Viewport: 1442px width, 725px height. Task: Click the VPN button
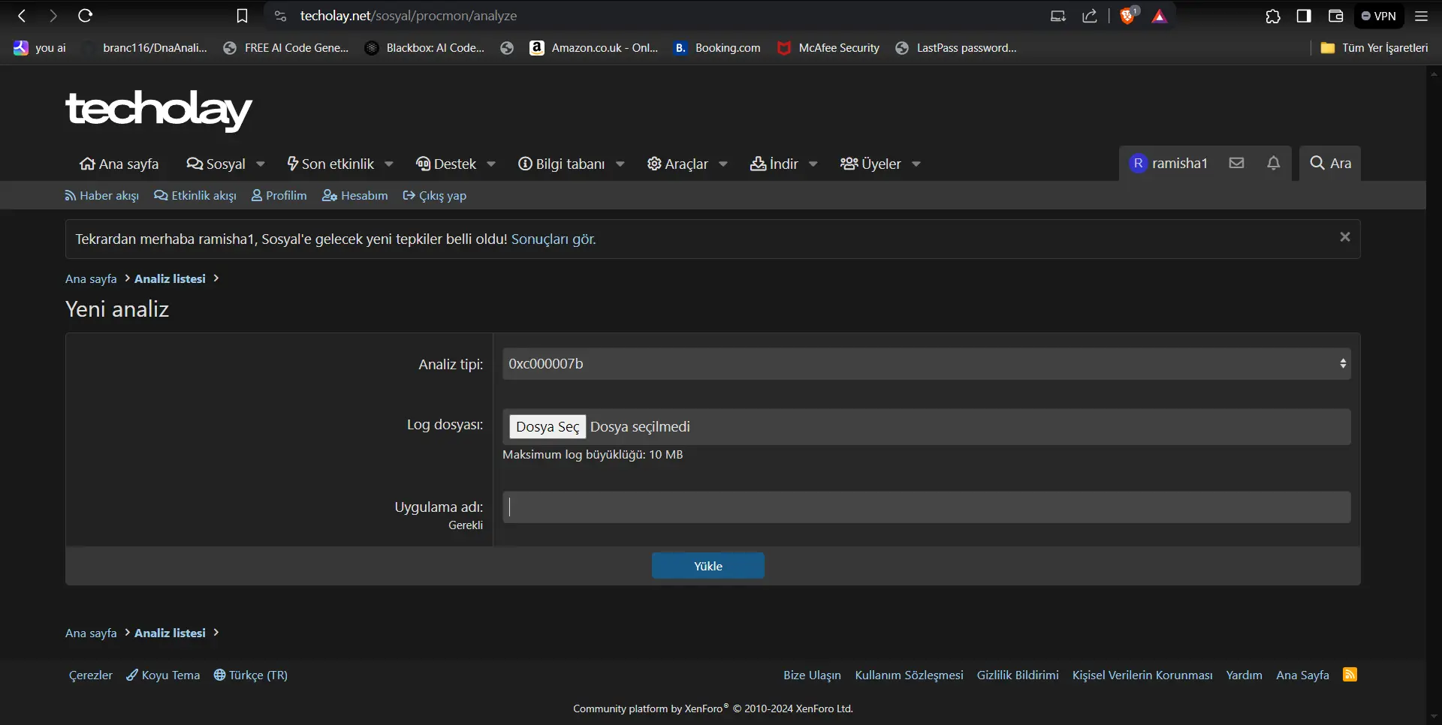click(1379, 16)
